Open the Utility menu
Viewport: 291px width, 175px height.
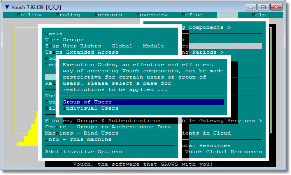click(29, 15)
